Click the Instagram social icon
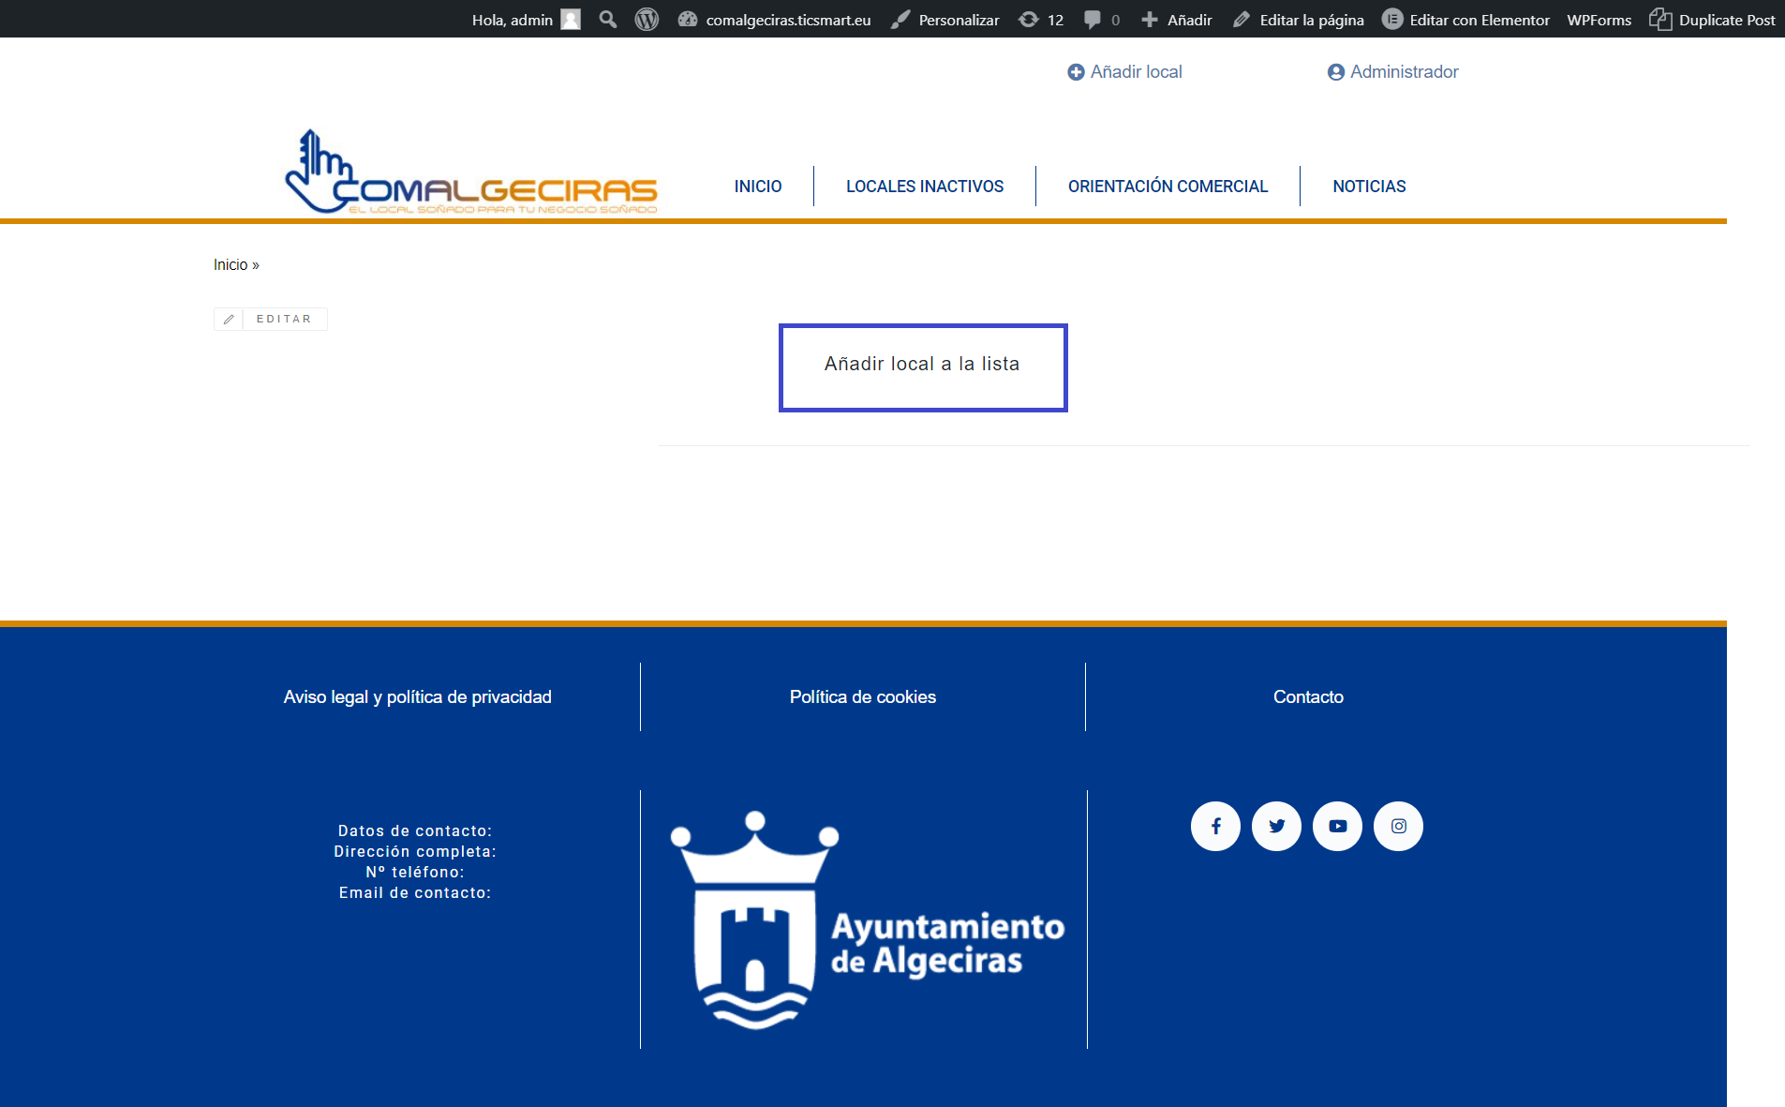Viewport: 1785px width, 1107px height. [x=1398, y=826]
